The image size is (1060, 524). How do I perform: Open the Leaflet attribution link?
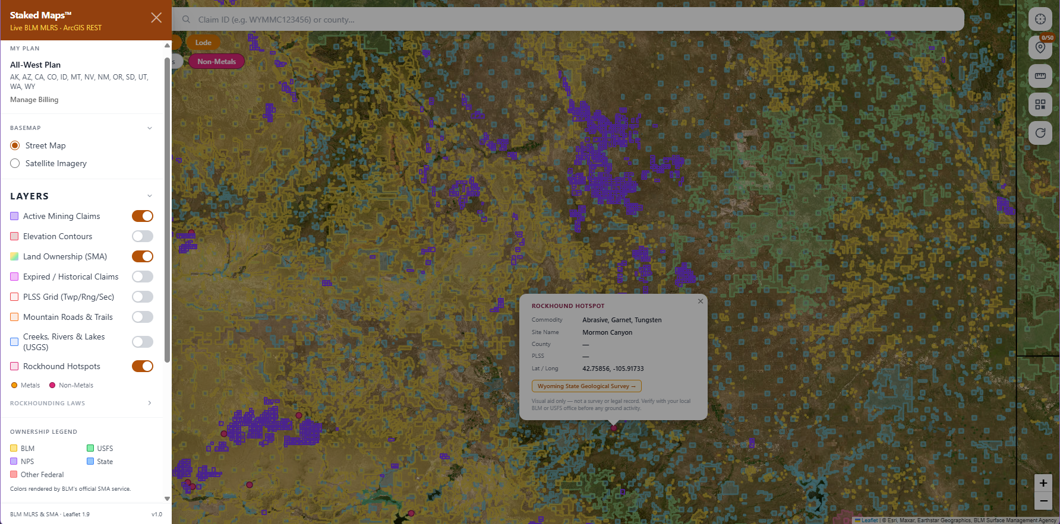click(x=869, y=520)
